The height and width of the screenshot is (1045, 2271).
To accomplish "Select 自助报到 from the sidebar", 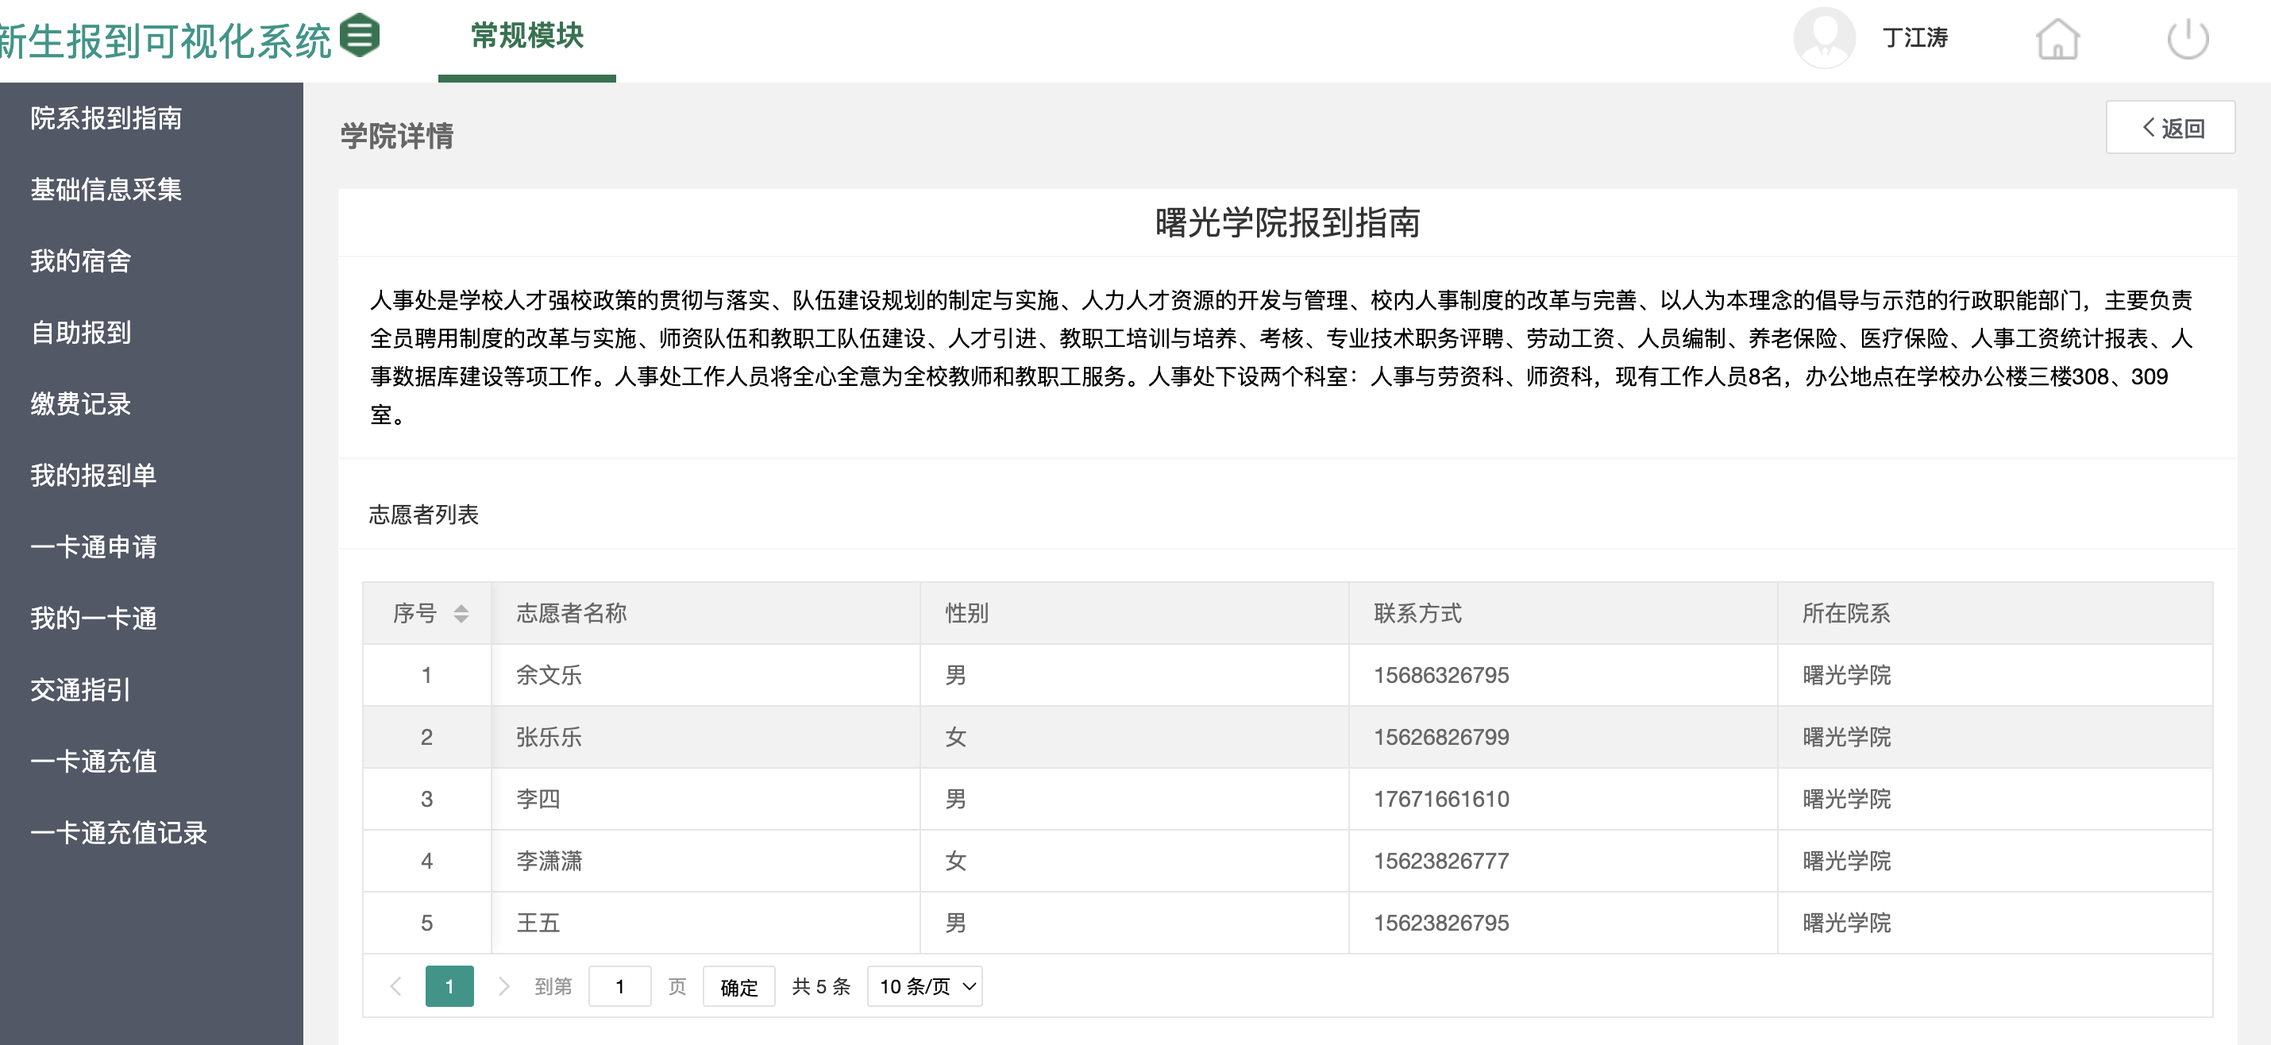I will (x=80, y=333).
